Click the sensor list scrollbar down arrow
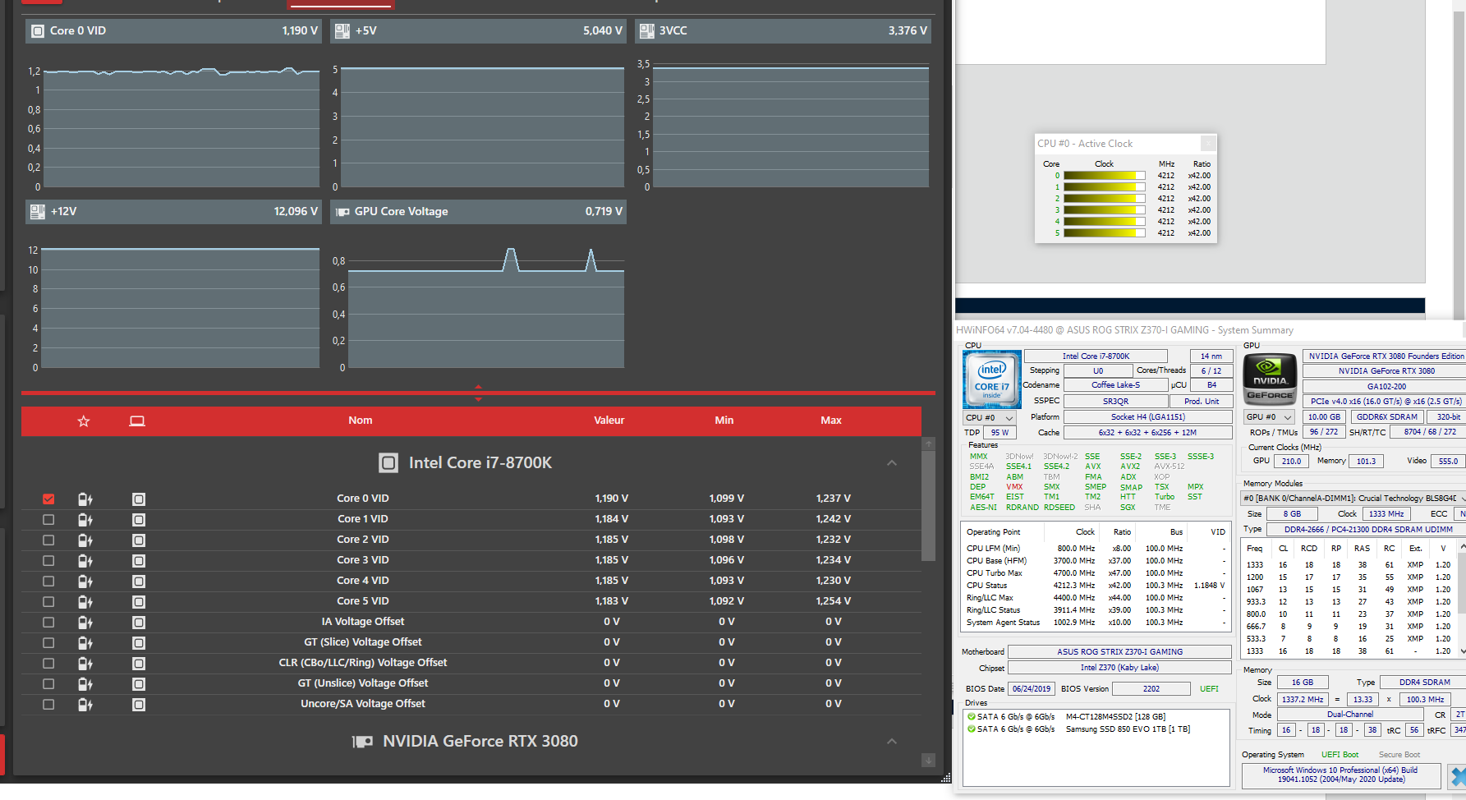This screenshot has width=1466, height=800. [928, 761]
